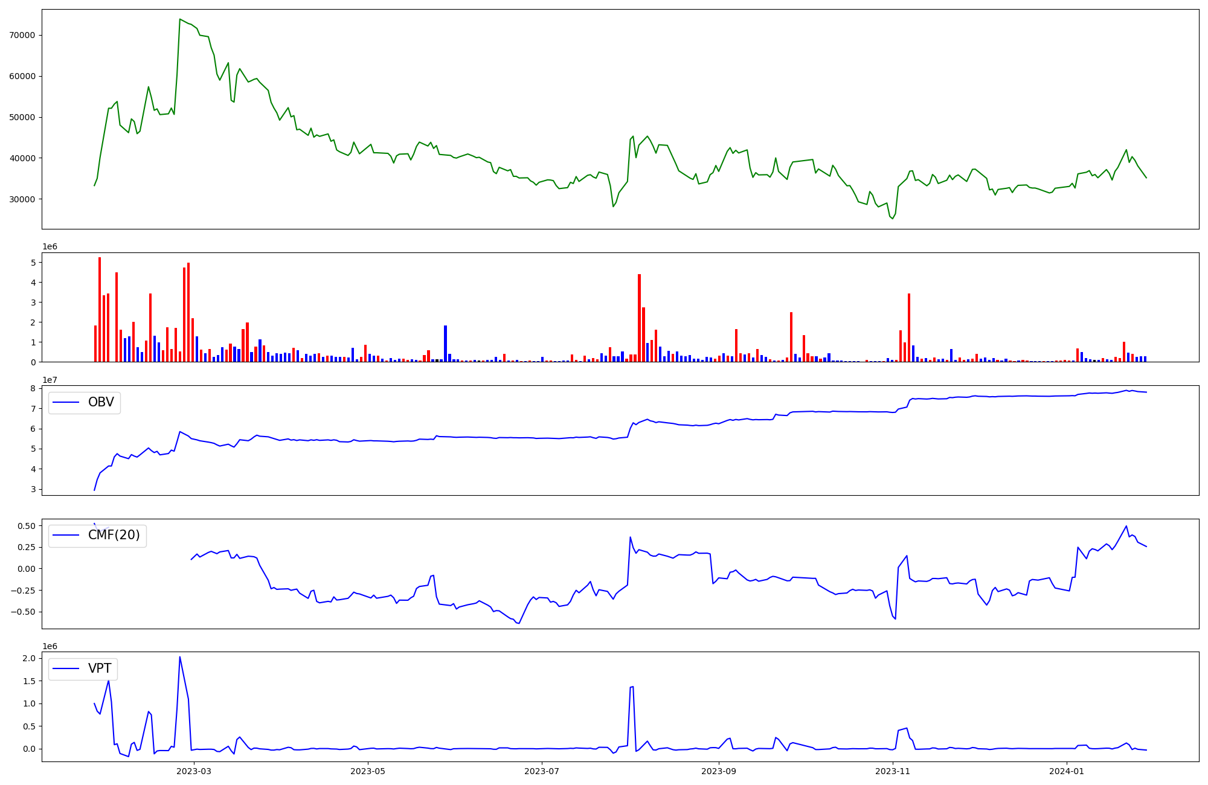Image resolution: width=1208 pixels, height=785 pixels.
Task: Click the 0.50 tick on CMF axis
Action: pyautogui.click(x=26, y=526)
